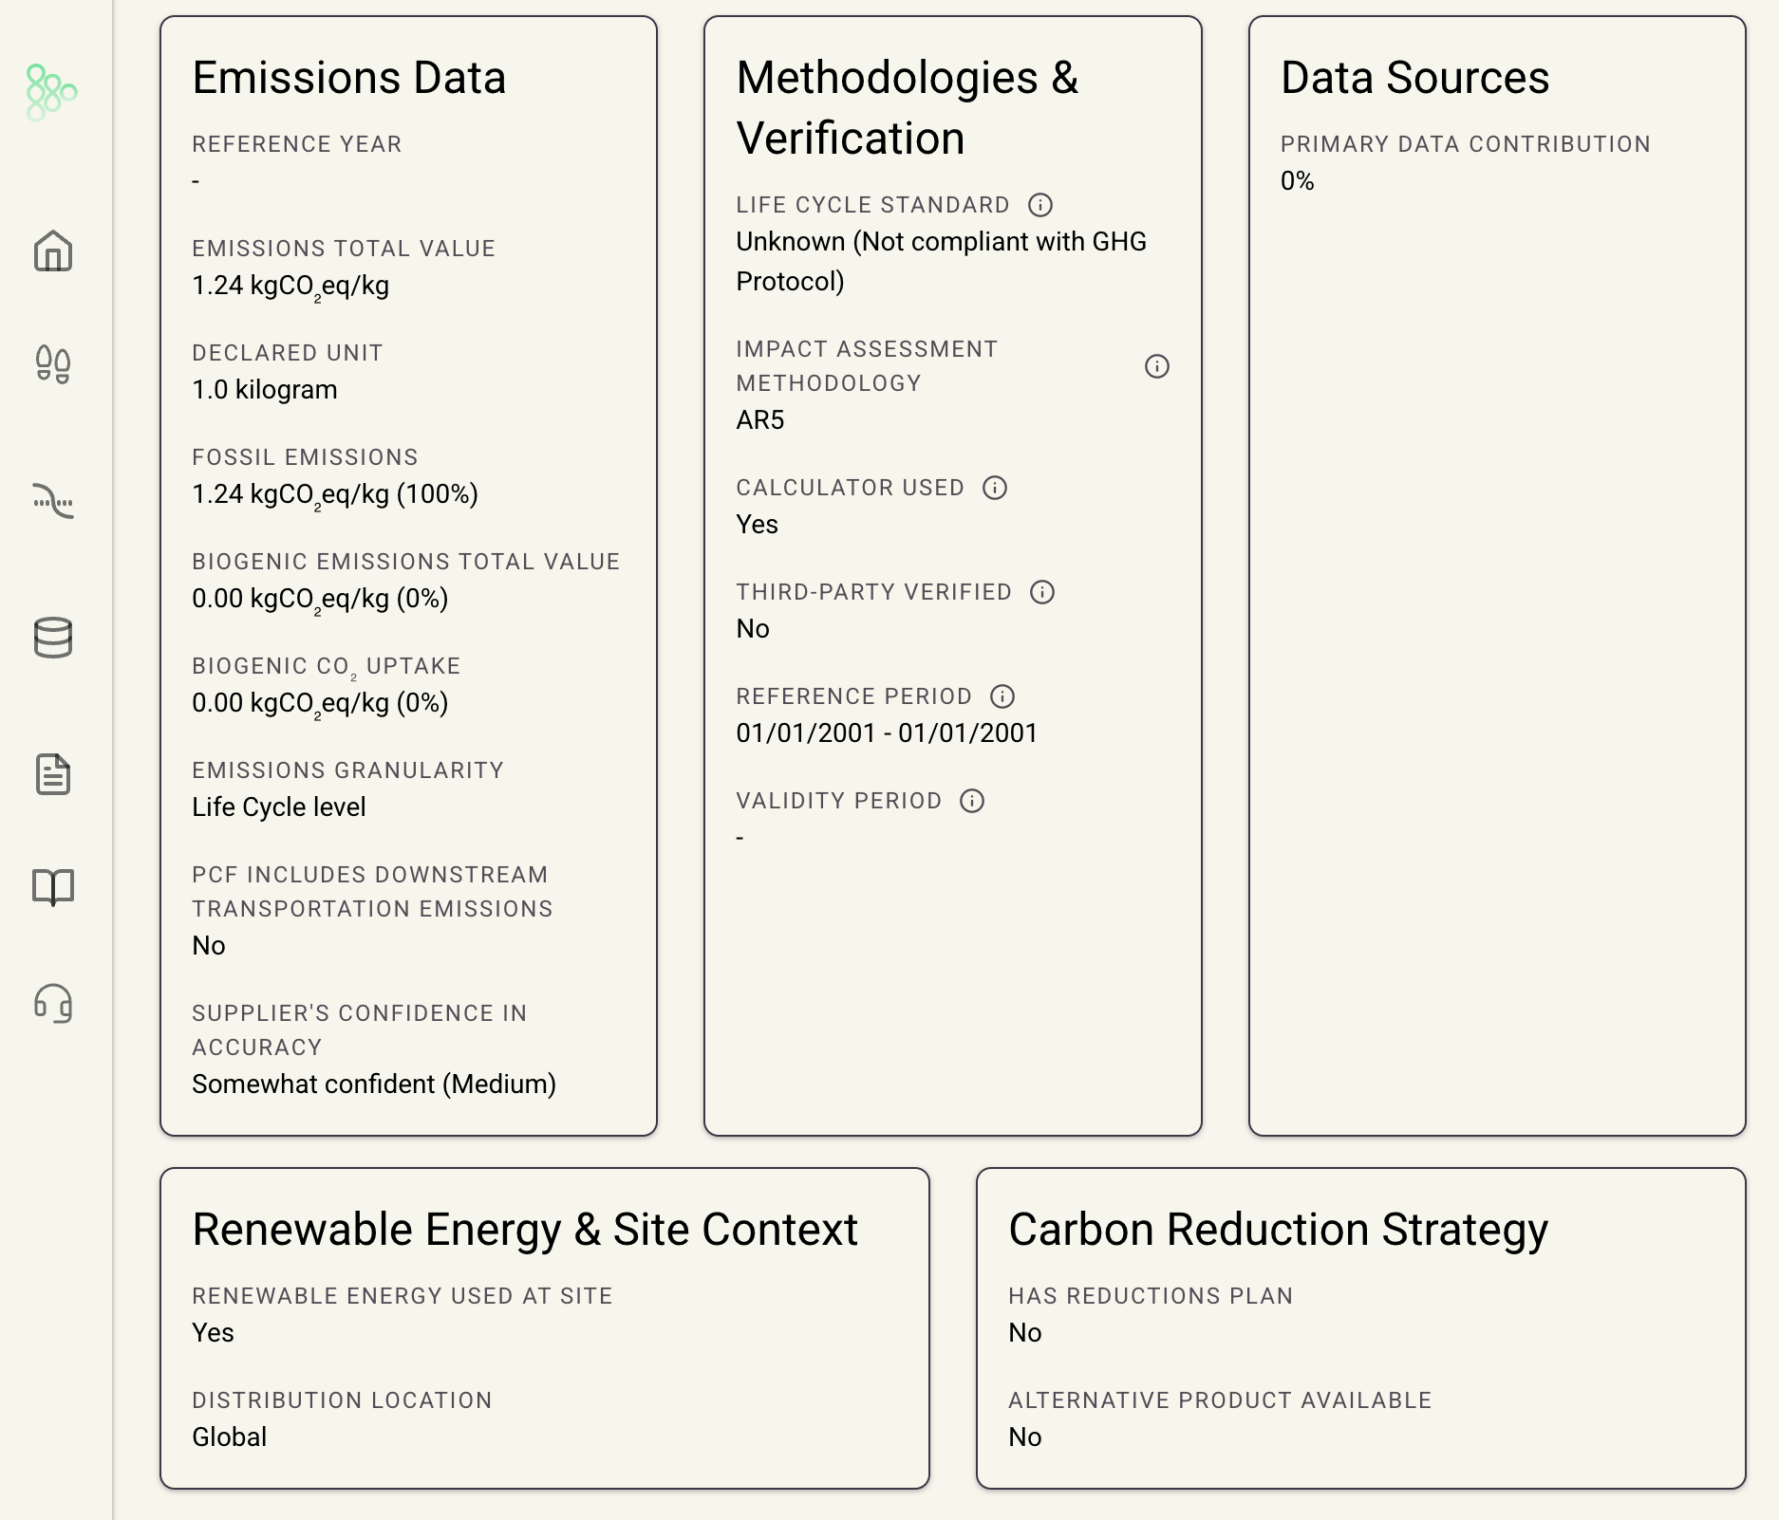Click the Calculator Used info icon

click(x=994, y=488)
